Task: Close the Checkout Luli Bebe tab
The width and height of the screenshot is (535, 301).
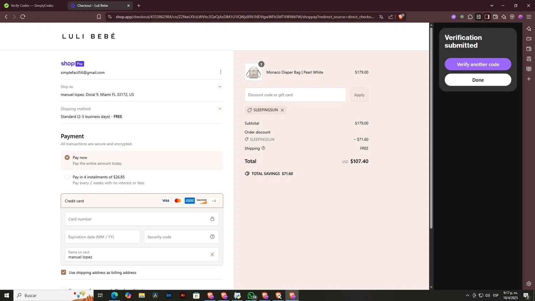Action: (128, 6)
